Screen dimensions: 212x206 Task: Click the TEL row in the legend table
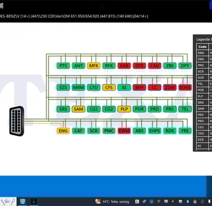tap(204, 84)
